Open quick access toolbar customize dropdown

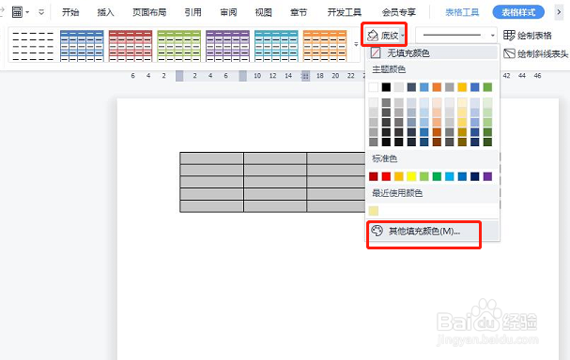[x=41, y=12]
